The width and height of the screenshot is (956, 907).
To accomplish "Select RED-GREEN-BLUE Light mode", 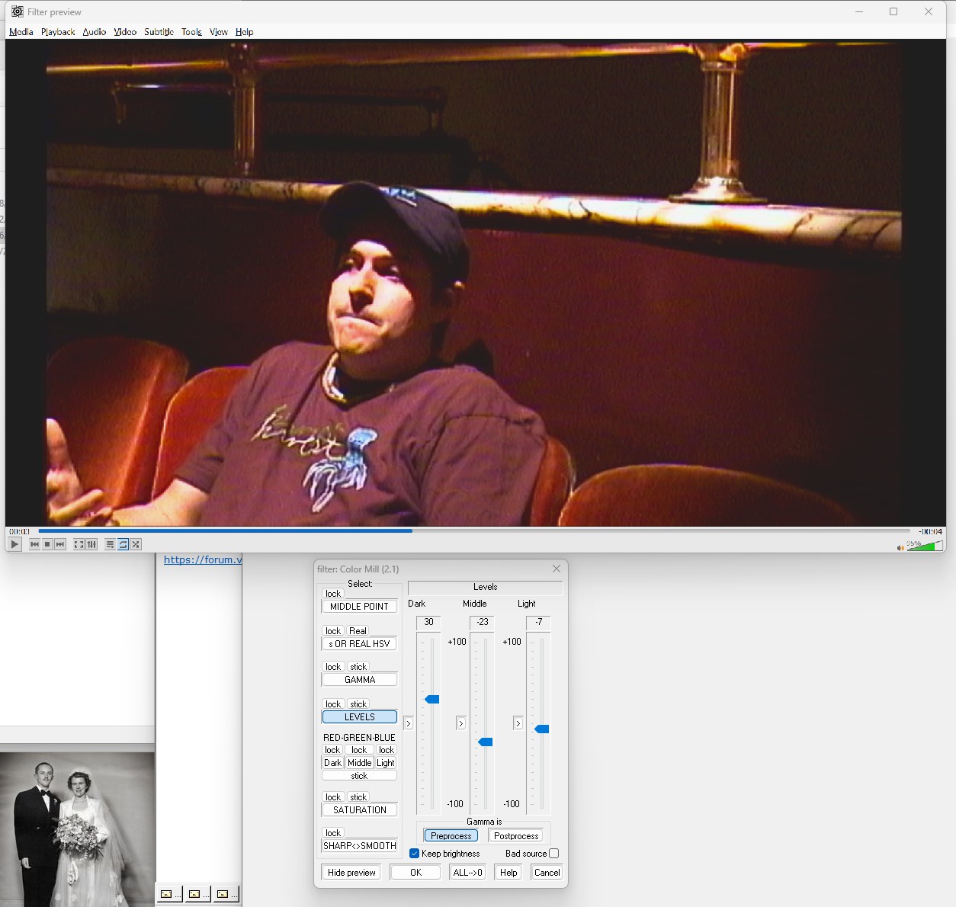I will (x=386, y=763).
